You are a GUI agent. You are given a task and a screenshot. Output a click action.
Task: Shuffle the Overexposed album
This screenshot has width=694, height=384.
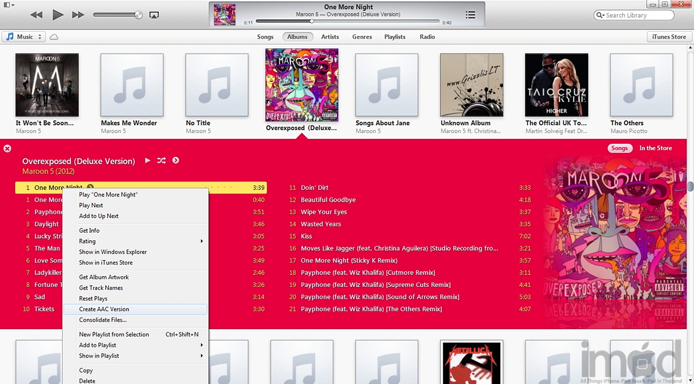162,161
